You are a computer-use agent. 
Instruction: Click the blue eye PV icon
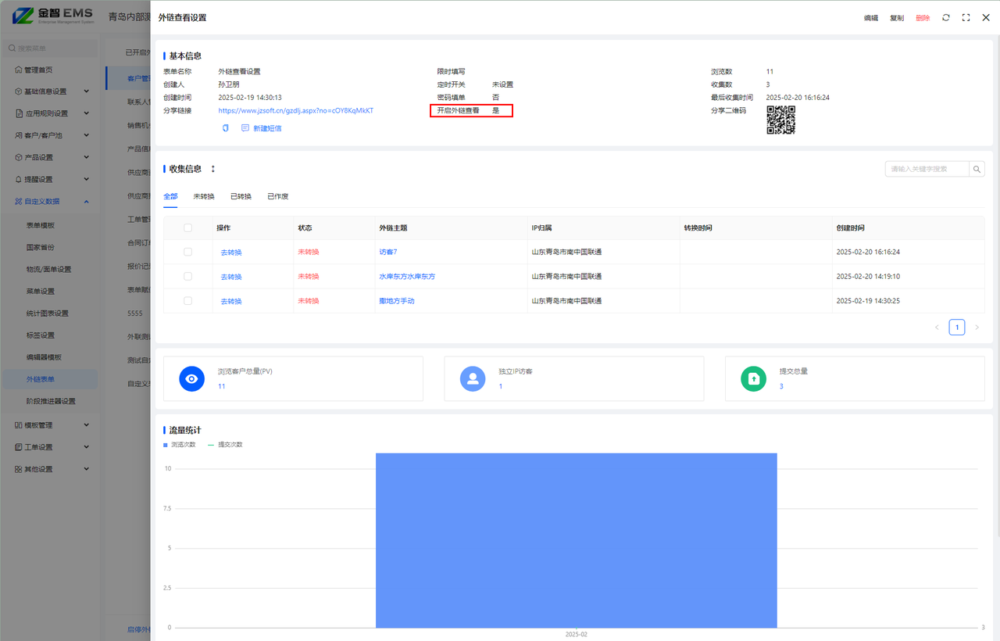point(191,378)
